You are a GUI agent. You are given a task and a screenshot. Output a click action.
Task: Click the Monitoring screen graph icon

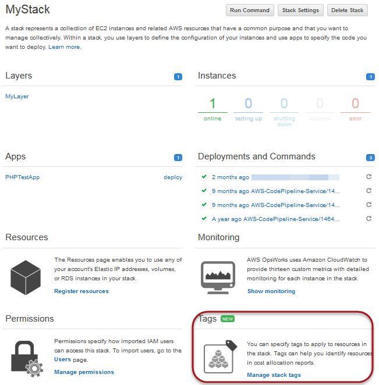pos(218,278)
